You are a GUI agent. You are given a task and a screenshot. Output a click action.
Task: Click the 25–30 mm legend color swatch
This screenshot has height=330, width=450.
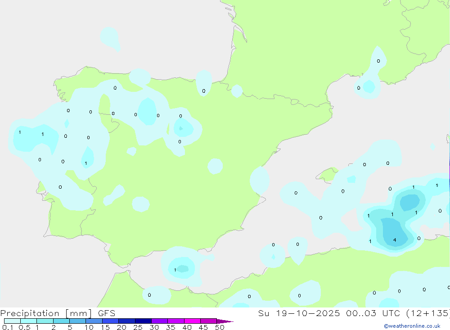click(x=143, y=321)
